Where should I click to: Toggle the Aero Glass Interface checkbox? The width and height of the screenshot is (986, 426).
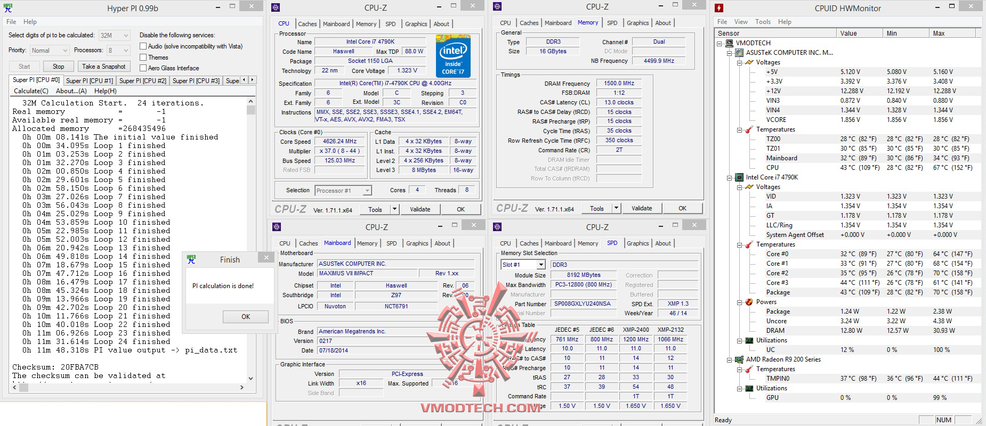tap(143, 68)
